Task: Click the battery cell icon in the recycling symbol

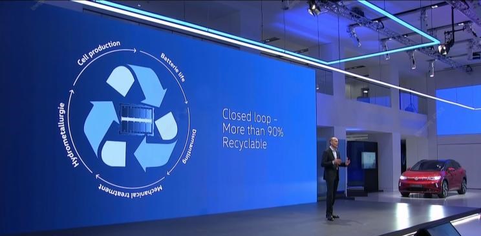Action: coord(136,120)
